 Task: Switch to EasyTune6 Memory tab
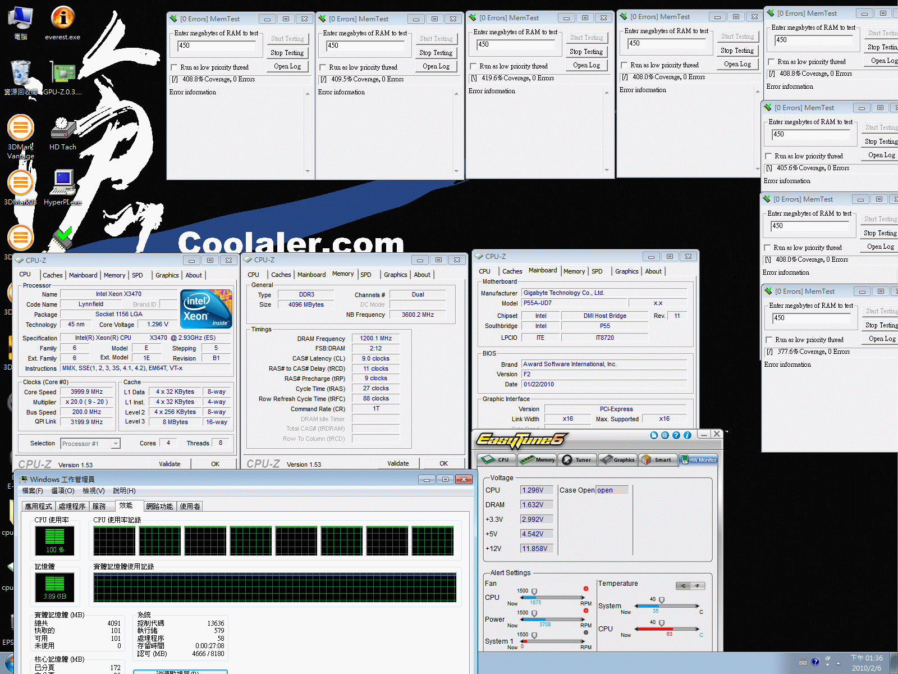[x=537, y=460]
